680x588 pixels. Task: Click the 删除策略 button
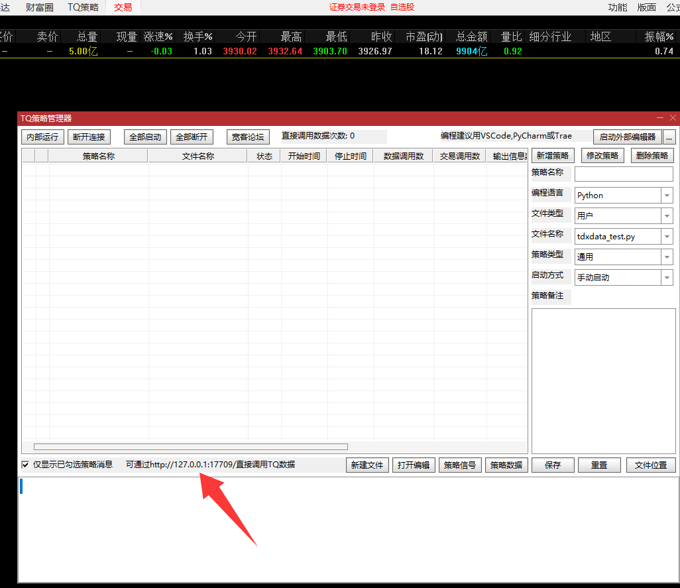tap(652, 156)
